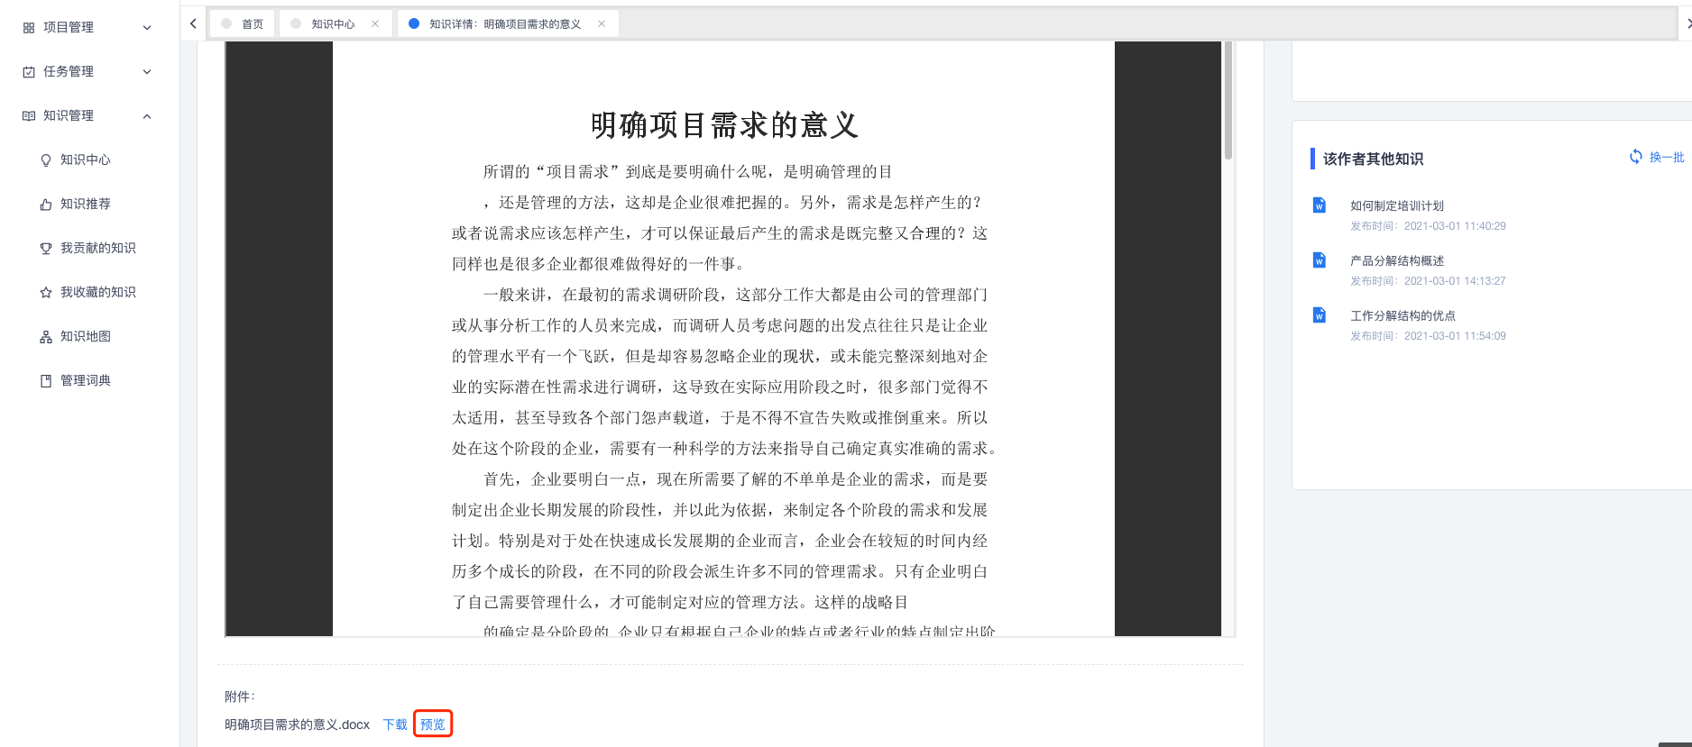Image resolution: width=1692 pixels, height=747 pixels.
Task: Open 知识推荐 in the sidebar
Action: coord(86,205)
